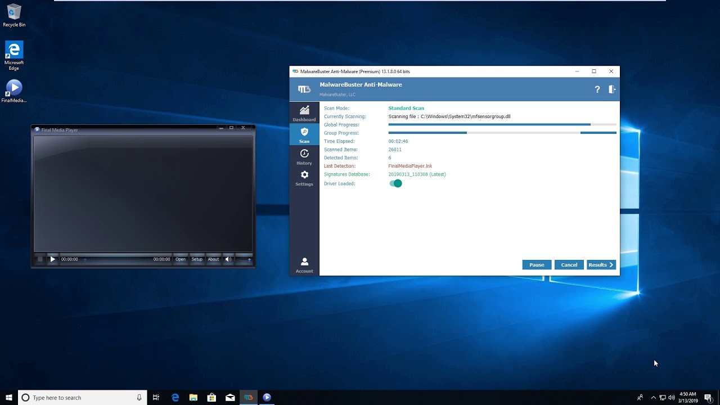Click last detection FinalMediaPlayer.lnk
The width and height of the screenshot is (720, 405).
coord(410,166)
